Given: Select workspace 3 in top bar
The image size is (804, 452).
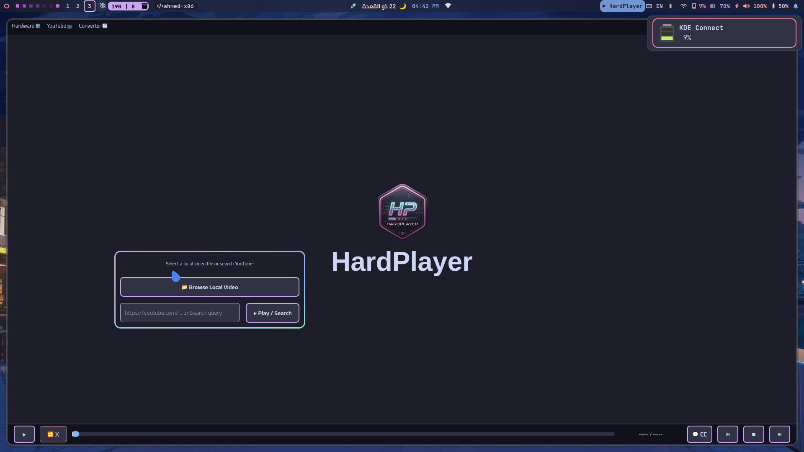Looking at the screenshot, I should coord(90,6).
